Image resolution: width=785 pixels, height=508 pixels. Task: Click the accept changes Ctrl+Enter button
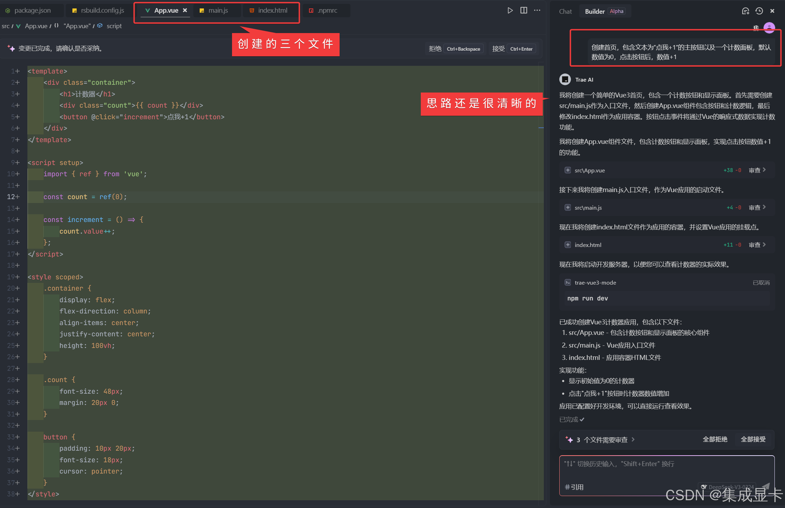pyautogui.click(x=514, y=49)
